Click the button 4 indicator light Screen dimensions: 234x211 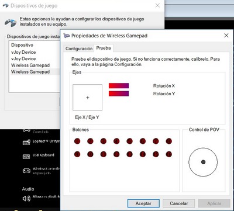[116, 141]
